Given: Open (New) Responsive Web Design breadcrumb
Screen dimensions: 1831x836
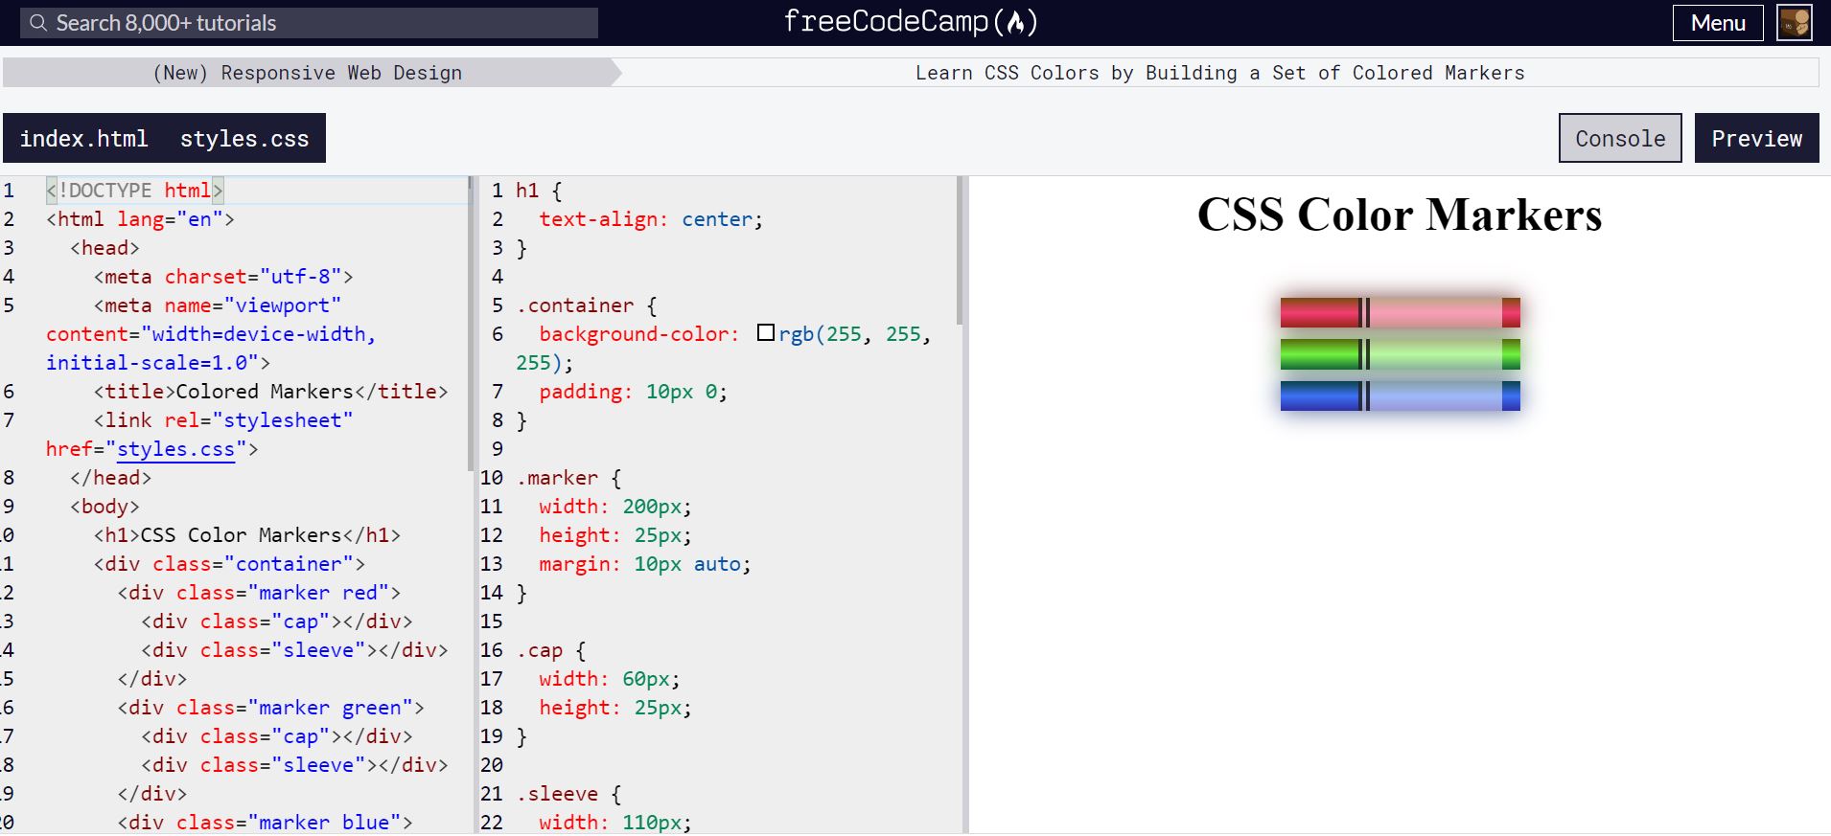Looking at the screenshot, I should [308, 73].
